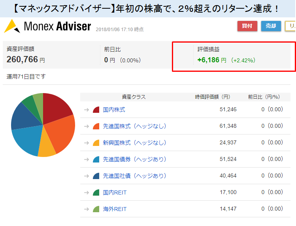Click the 前日比（円/%） column header
This screenshot has width=296, height=226.
[264, 97]
